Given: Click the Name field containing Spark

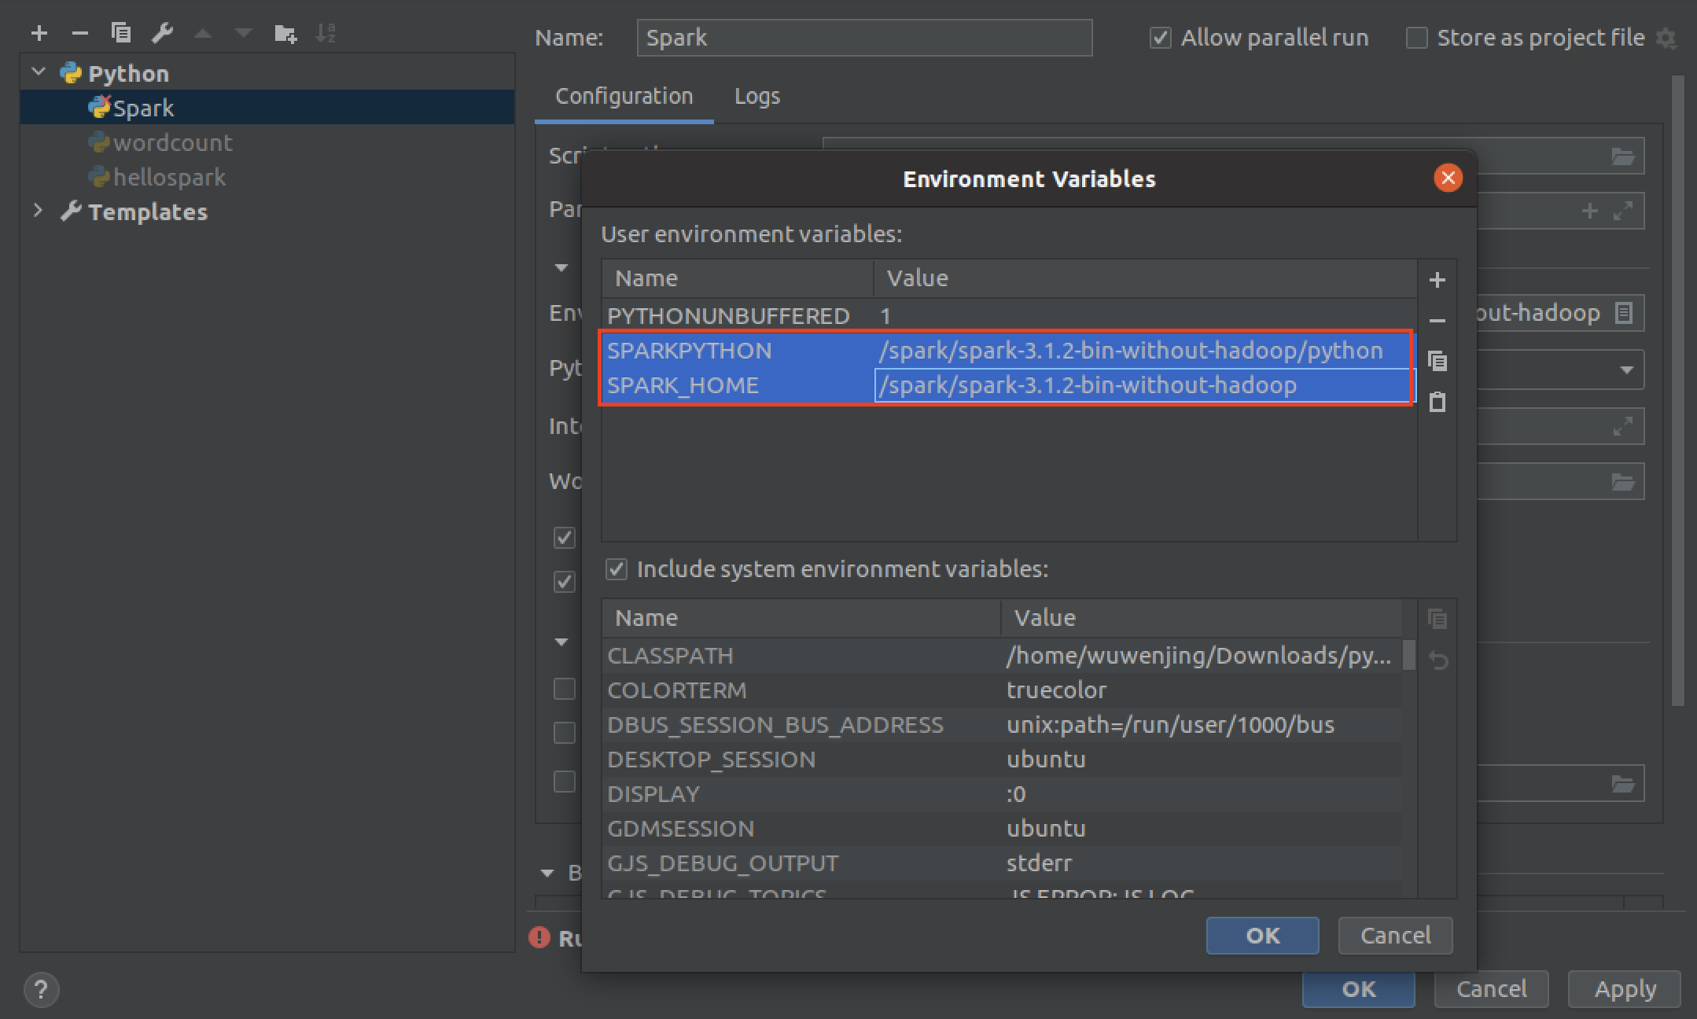Looking at the screenshot, I should coord(863,38).
